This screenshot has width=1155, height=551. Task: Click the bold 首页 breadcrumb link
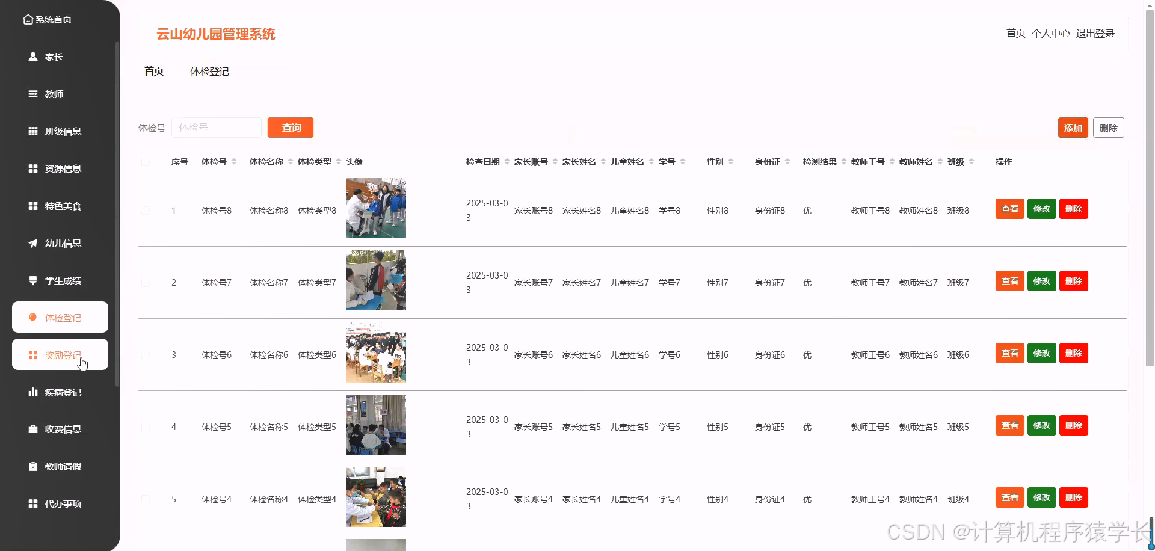click(x=154, y=72)
